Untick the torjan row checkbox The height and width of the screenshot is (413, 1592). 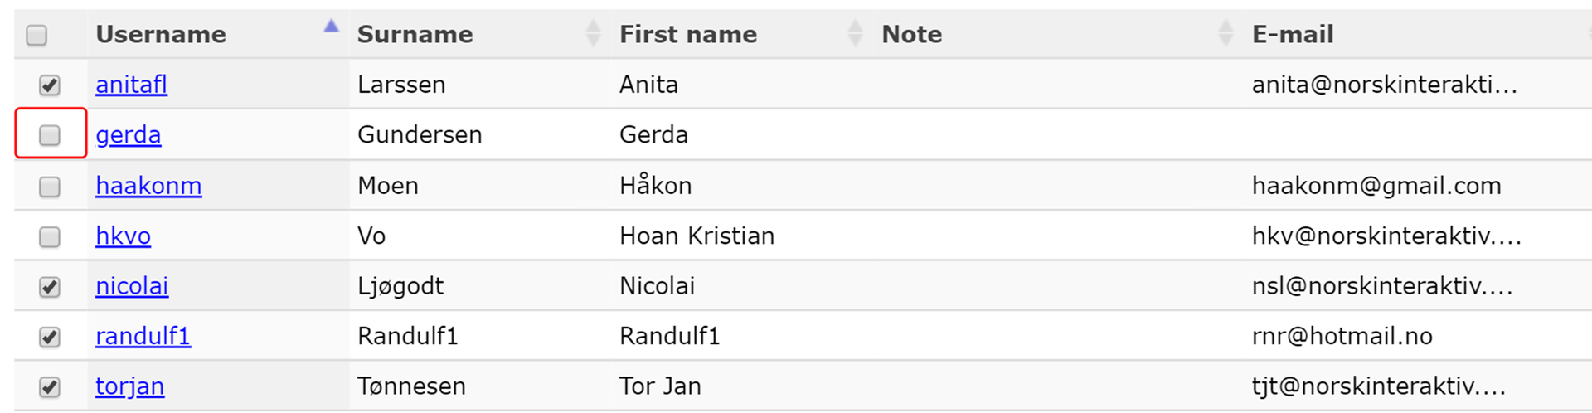coord(50,387)
